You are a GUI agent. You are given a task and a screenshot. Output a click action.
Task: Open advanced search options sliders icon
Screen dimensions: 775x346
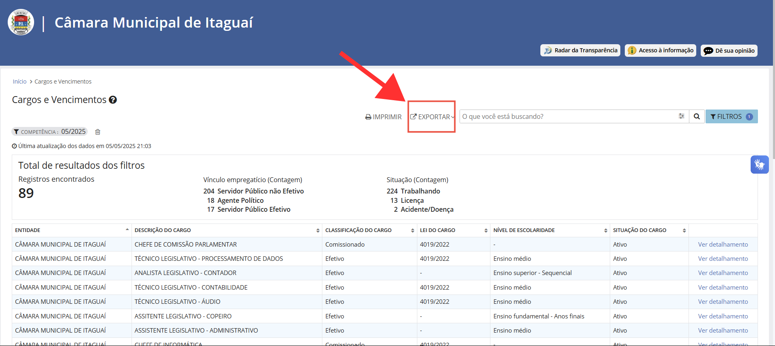681,116
